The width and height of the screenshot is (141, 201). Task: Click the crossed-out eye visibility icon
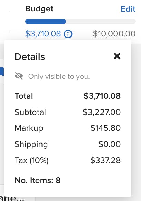pos(19,76)
